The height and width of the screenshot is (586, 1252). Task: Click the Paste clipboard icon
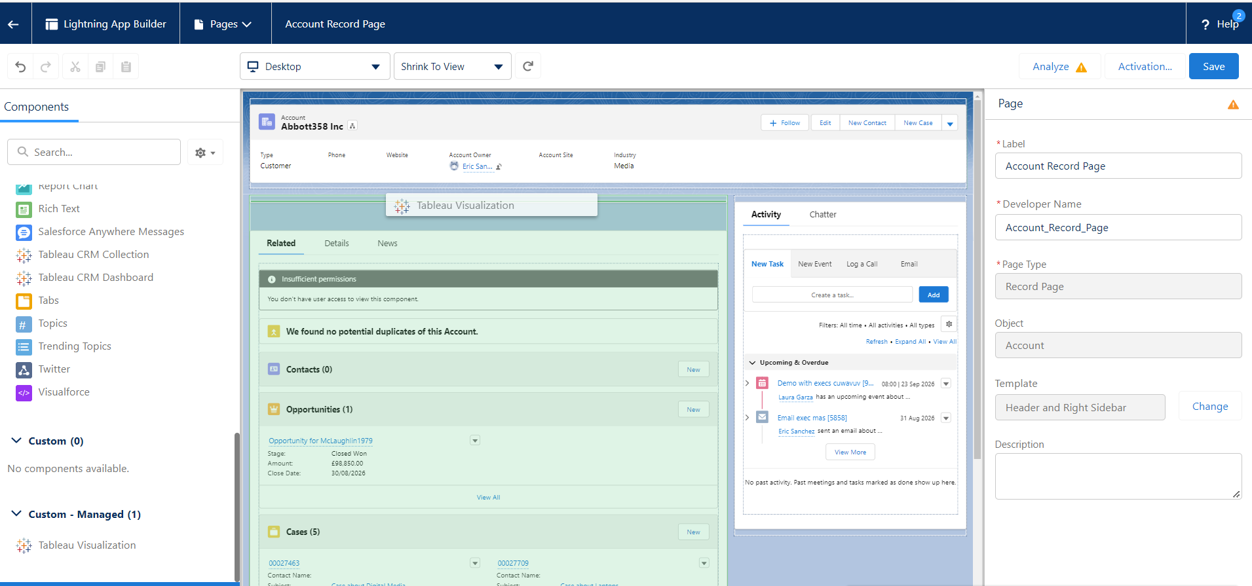126,67
